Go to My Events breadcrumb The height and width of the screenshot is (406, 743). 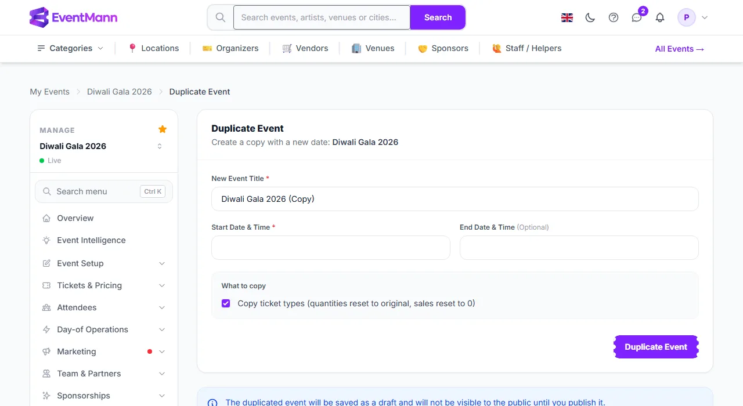point(49,92)
